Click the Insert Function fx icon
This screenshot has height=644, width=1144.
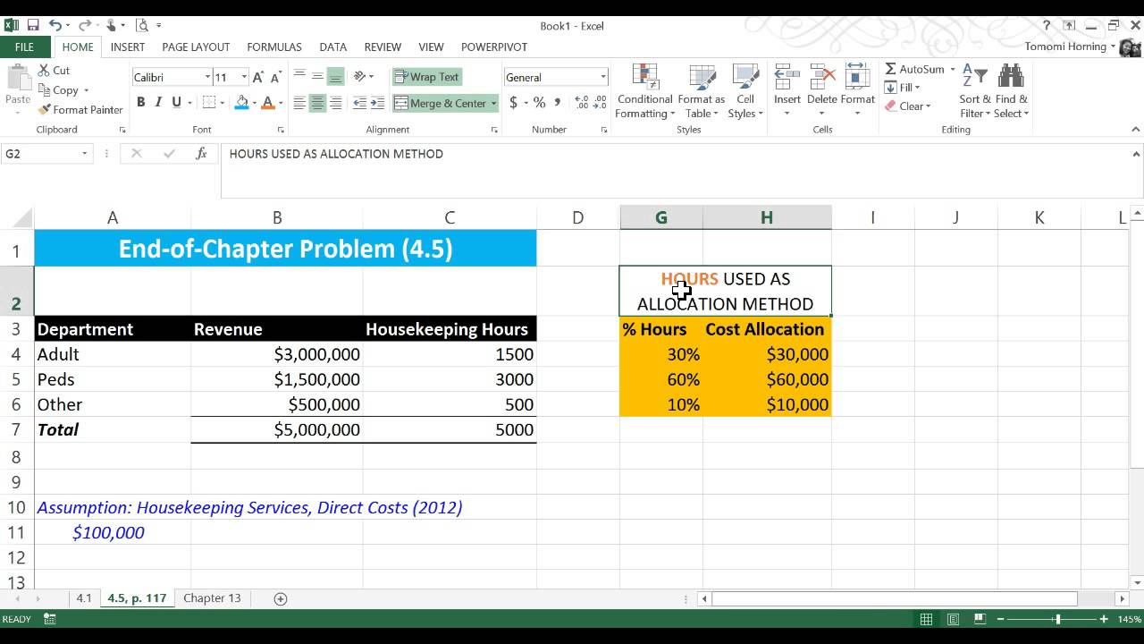pyautogui.click(x=202, y=154)
